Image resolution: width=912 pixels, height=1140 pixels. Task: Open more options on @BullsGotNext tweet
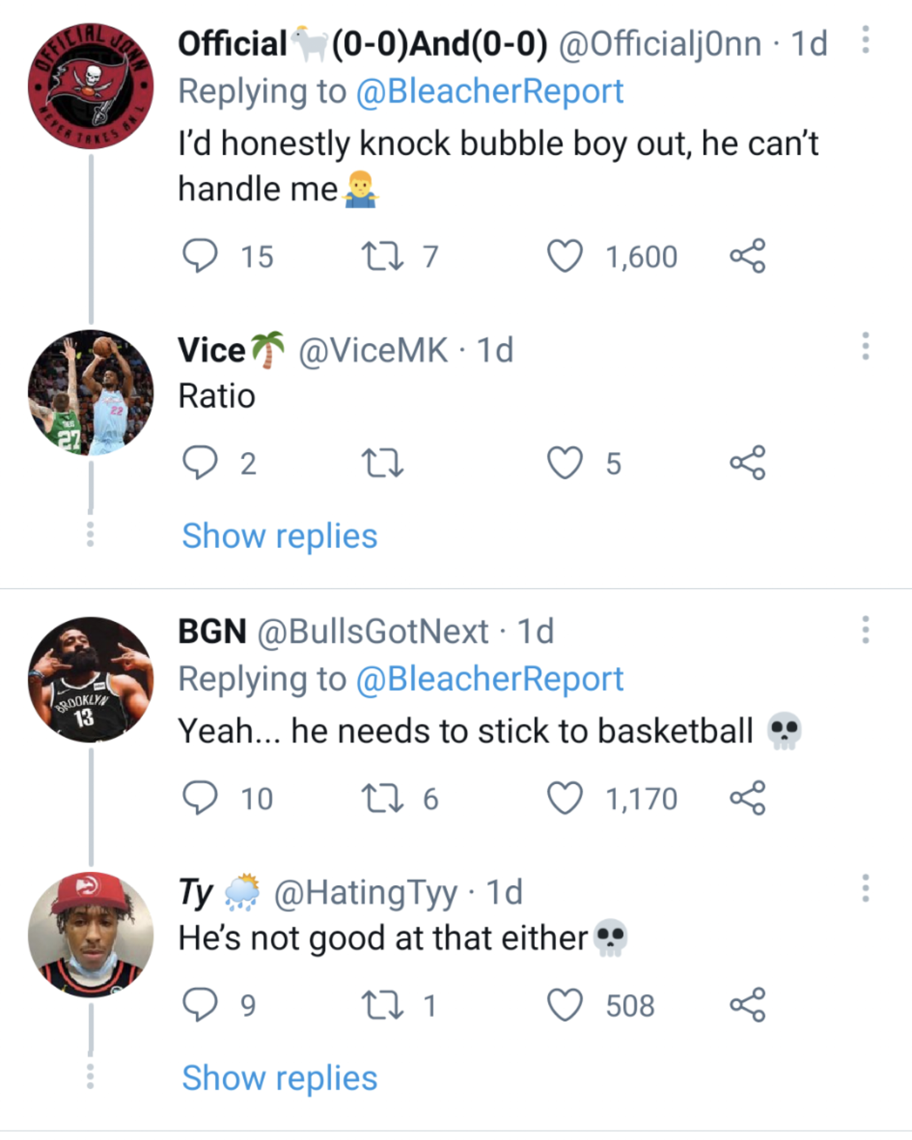point(865,630)
